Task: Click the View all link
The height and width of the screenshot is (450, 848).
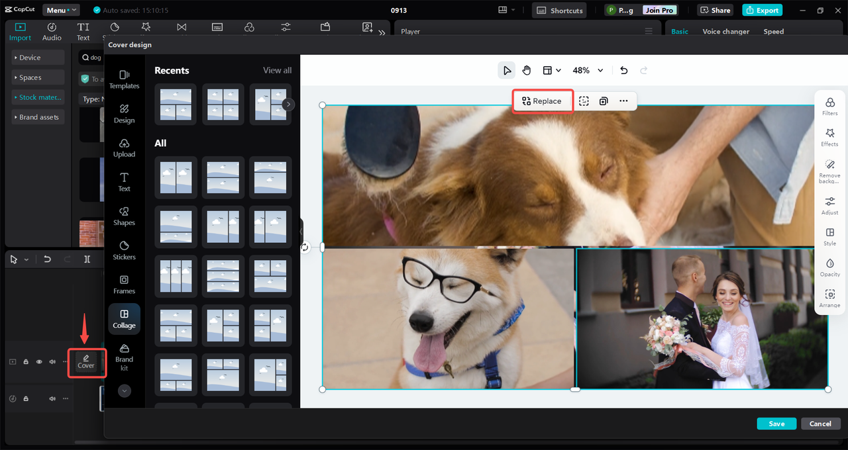Action: click(x=277, y=70)
